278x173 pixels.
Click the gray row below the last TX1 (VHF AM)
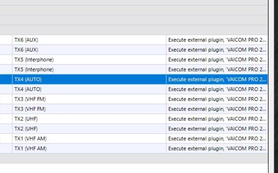(x=134, y=158)
